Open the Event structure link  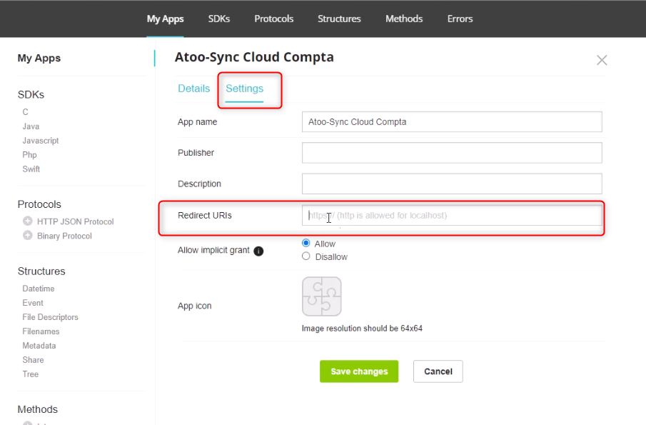tap(33, 303)
